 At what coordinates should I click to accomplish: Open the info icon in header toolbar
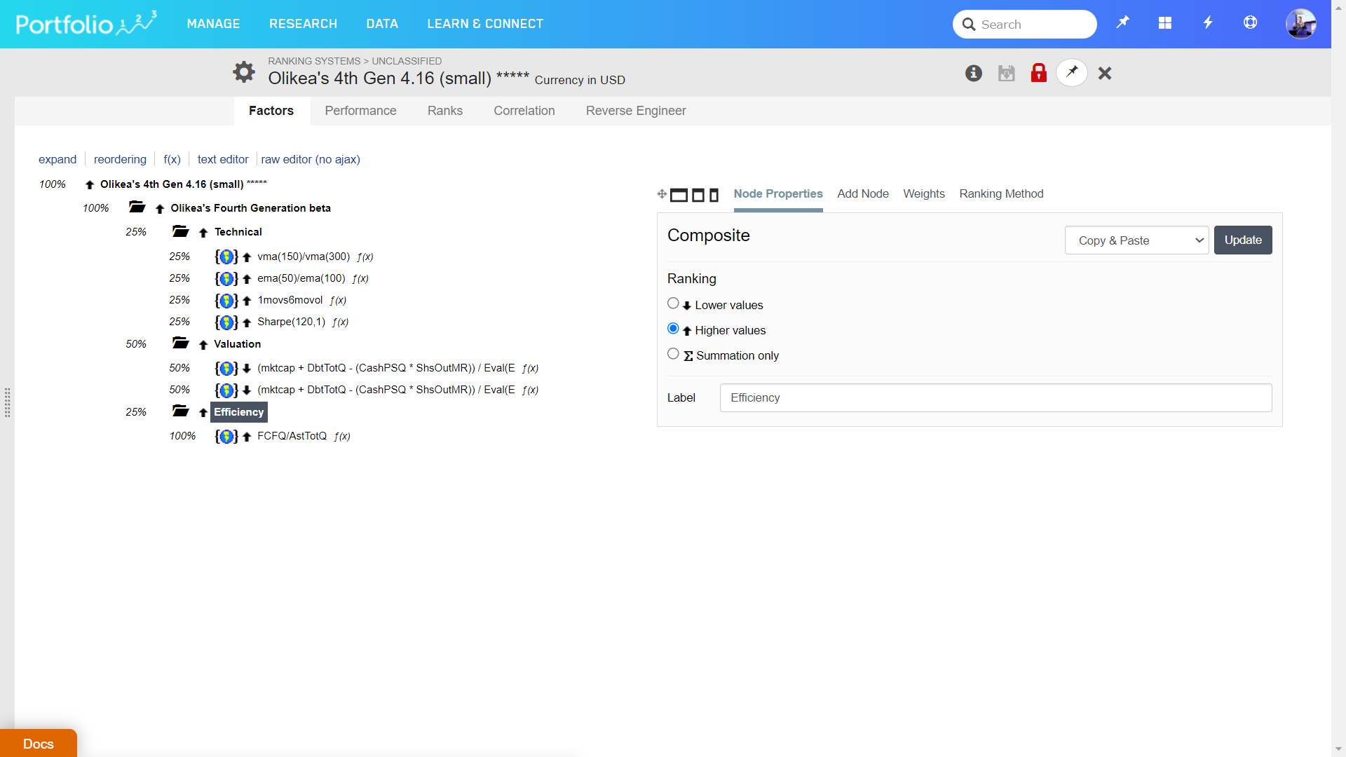click(x=973, y=73)
